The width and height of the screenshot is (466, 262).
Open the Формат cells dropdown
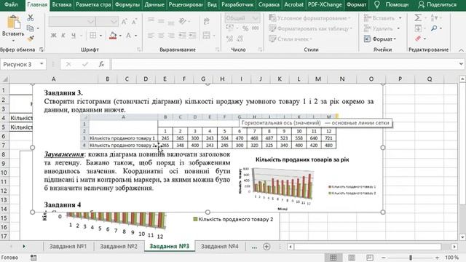point(380,39)
